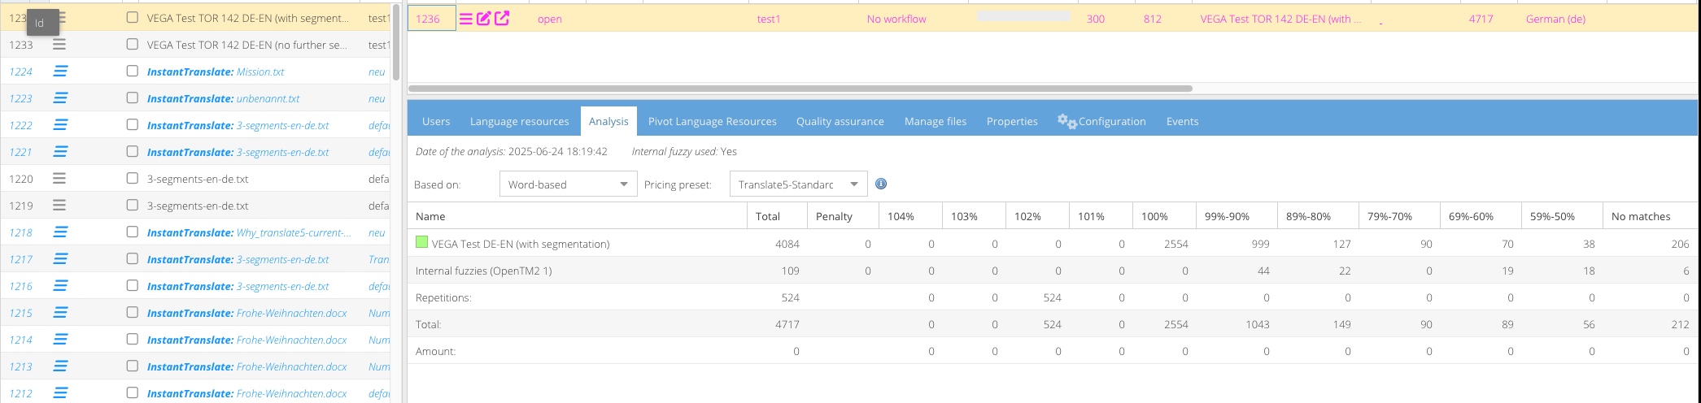Click the horizontal scrollbar under the task grid
Image resolution: width=1701 pixels, height=403 pixels.
coord(800,88)
